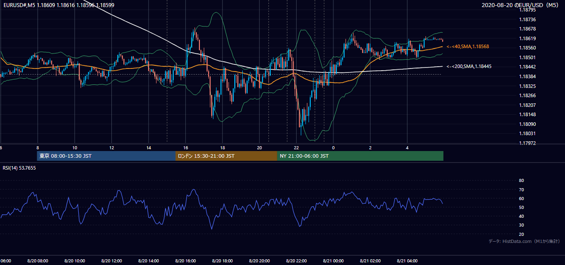Click hour tick 16 under price chart
This screenshot has width=565, height=265.
pyautogui.click(x=186, y=148)
